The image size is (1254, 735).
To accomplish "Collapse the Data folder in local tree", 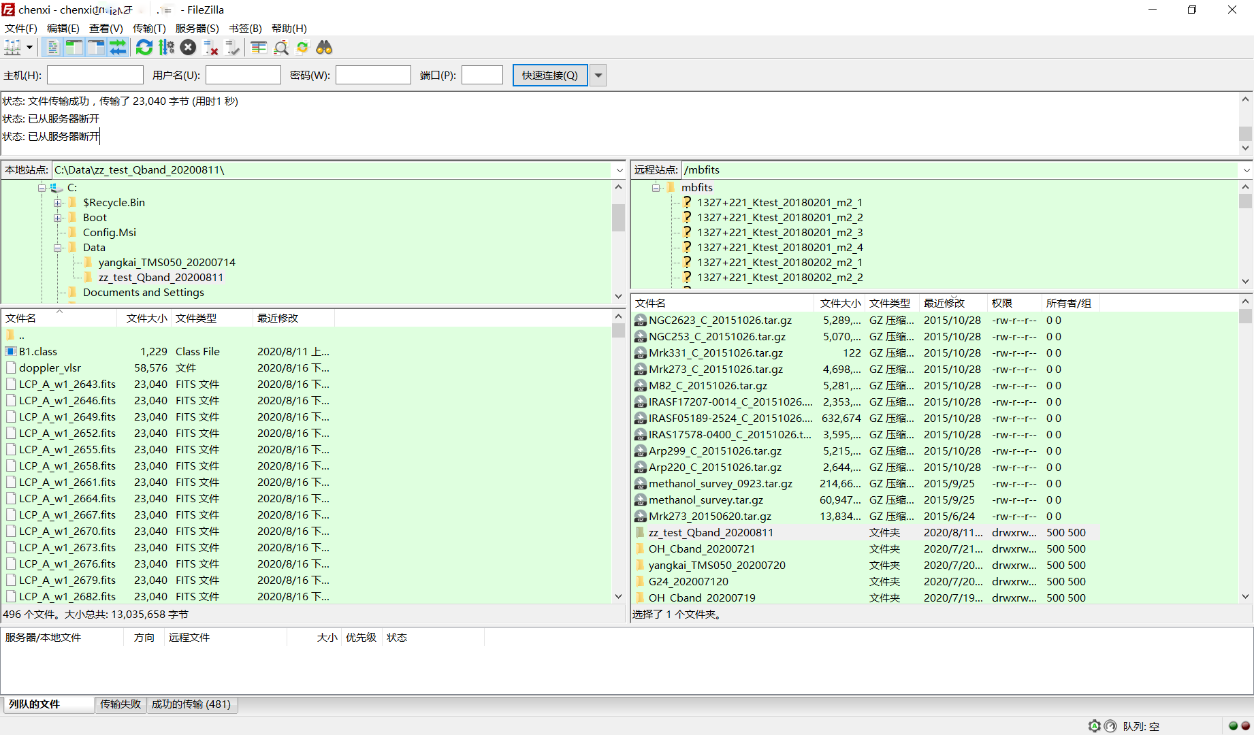I will 59,248.
